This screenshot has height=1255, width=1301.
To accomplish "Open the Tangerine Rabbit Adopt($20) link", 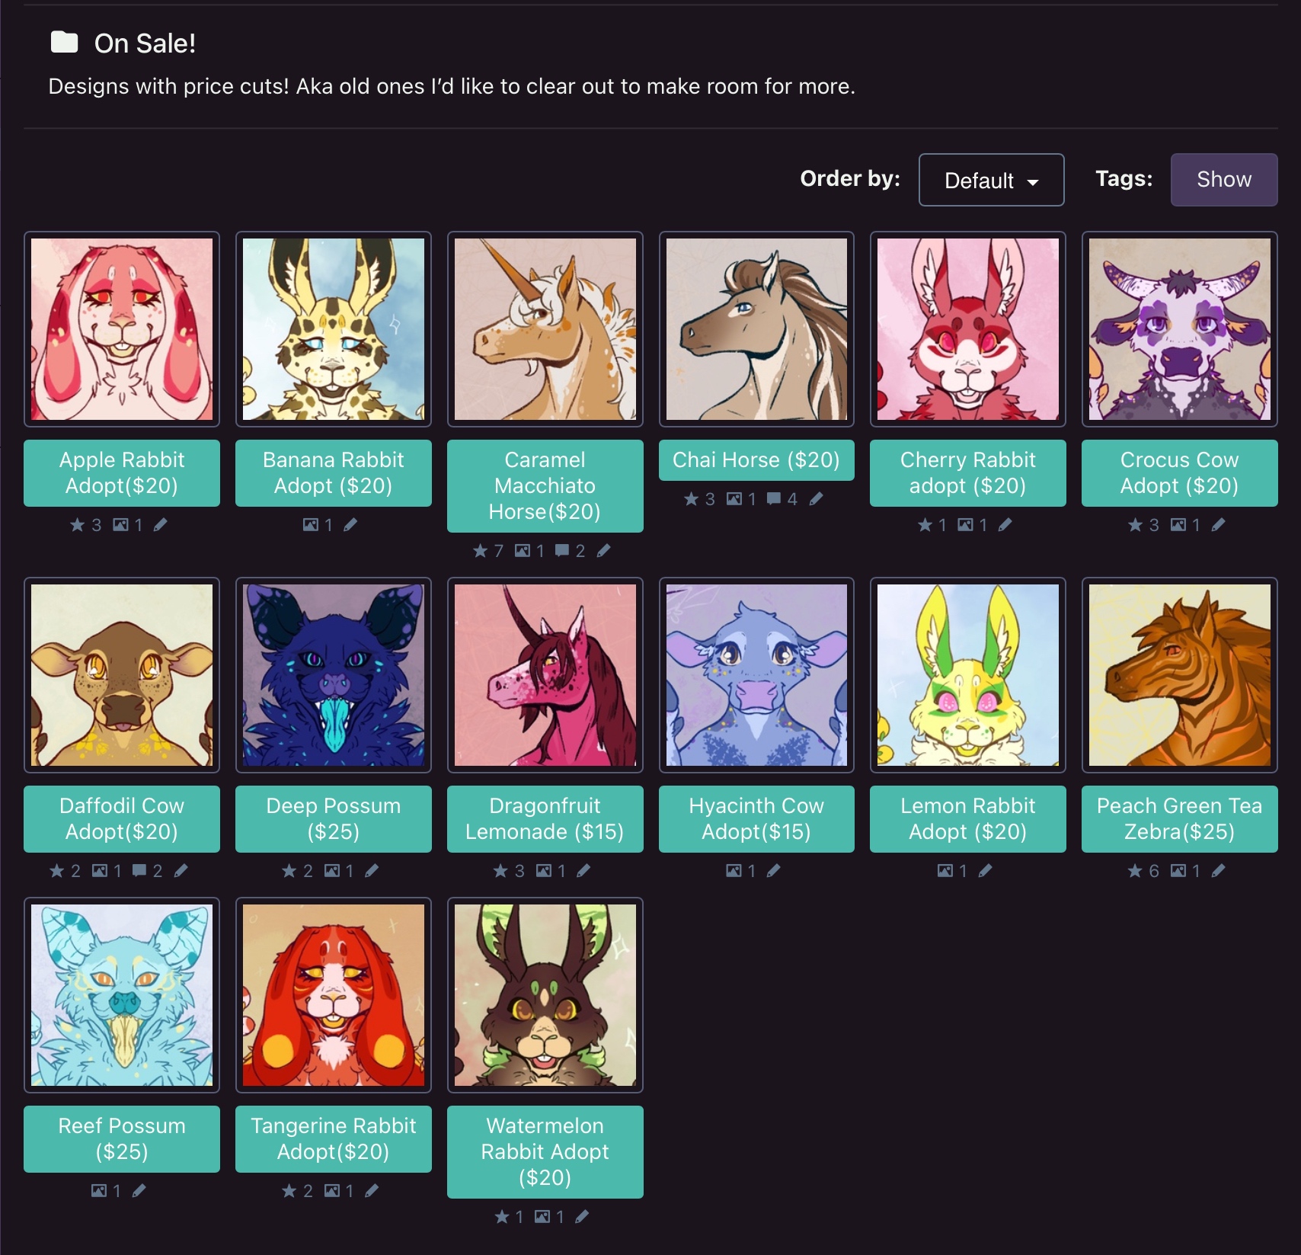I will pyautogui.click(x=333, y=1139).
